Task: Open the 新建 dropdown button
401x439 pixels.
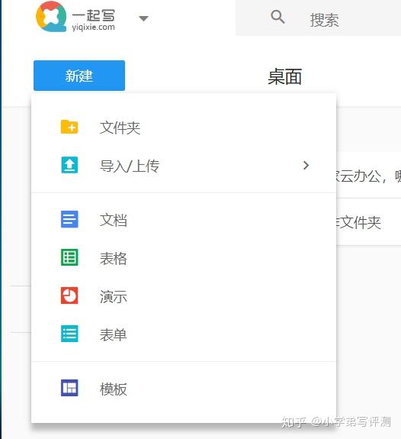Action: click(x=79, y=76)
